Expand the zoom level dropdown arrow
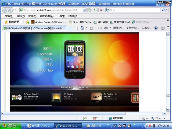Screen dimensions: 172x129 tap(164, 118)
